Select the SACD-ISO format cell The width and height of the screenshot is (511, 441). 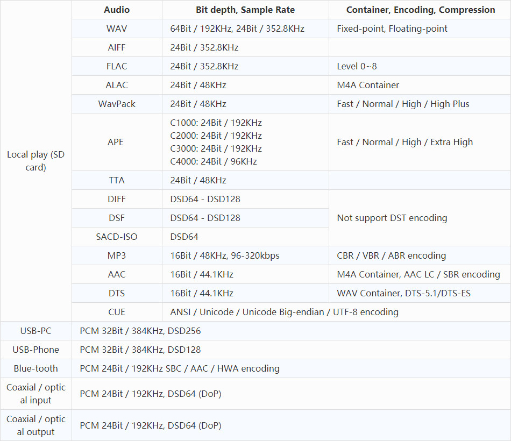[x=117, y=237]
